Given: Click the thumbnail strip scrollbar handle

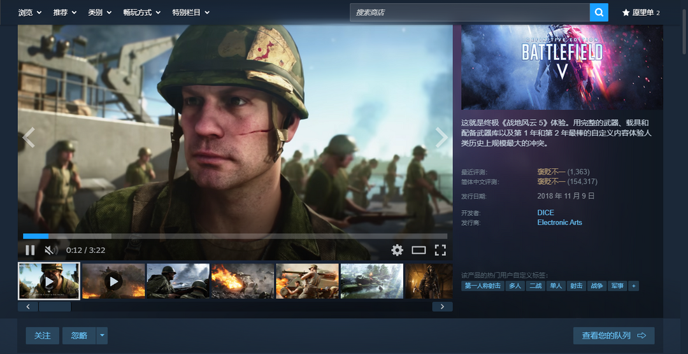Looking at the screenshot, I should (55, 307).
